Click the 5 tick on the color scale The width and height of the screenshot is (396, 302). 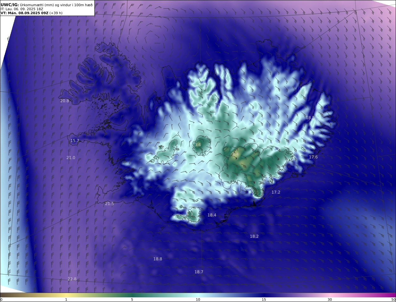132,300
